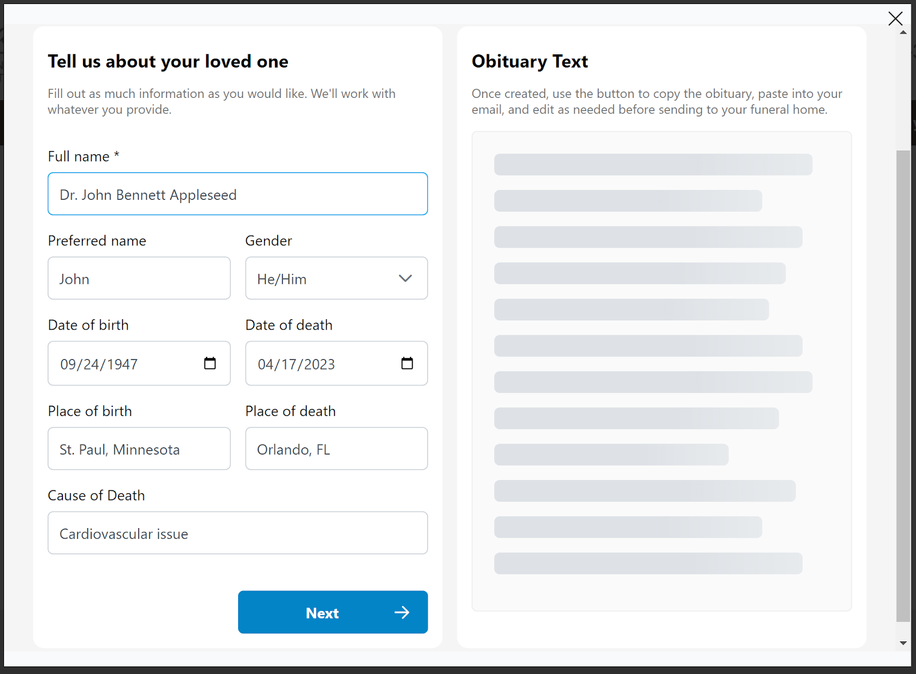Focus the Preferred name field containing John
Screen dimensions: 916x674
(139, 279)
